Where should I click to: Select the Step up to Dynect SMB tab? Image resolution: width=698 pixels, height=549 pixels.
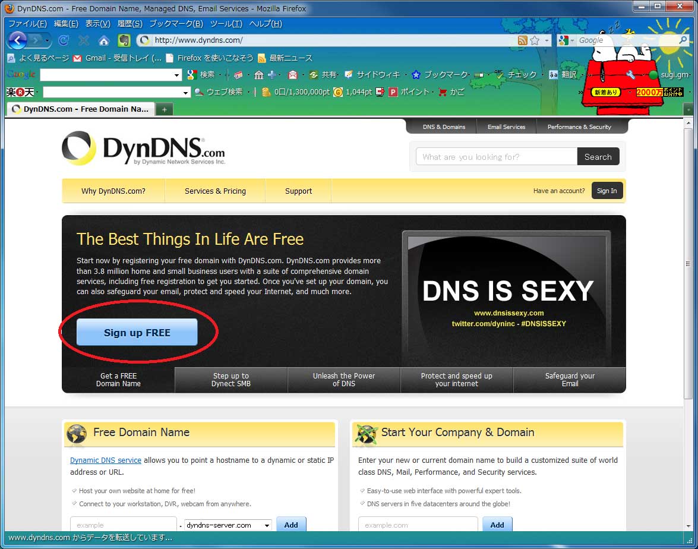[x=230, y=380]
